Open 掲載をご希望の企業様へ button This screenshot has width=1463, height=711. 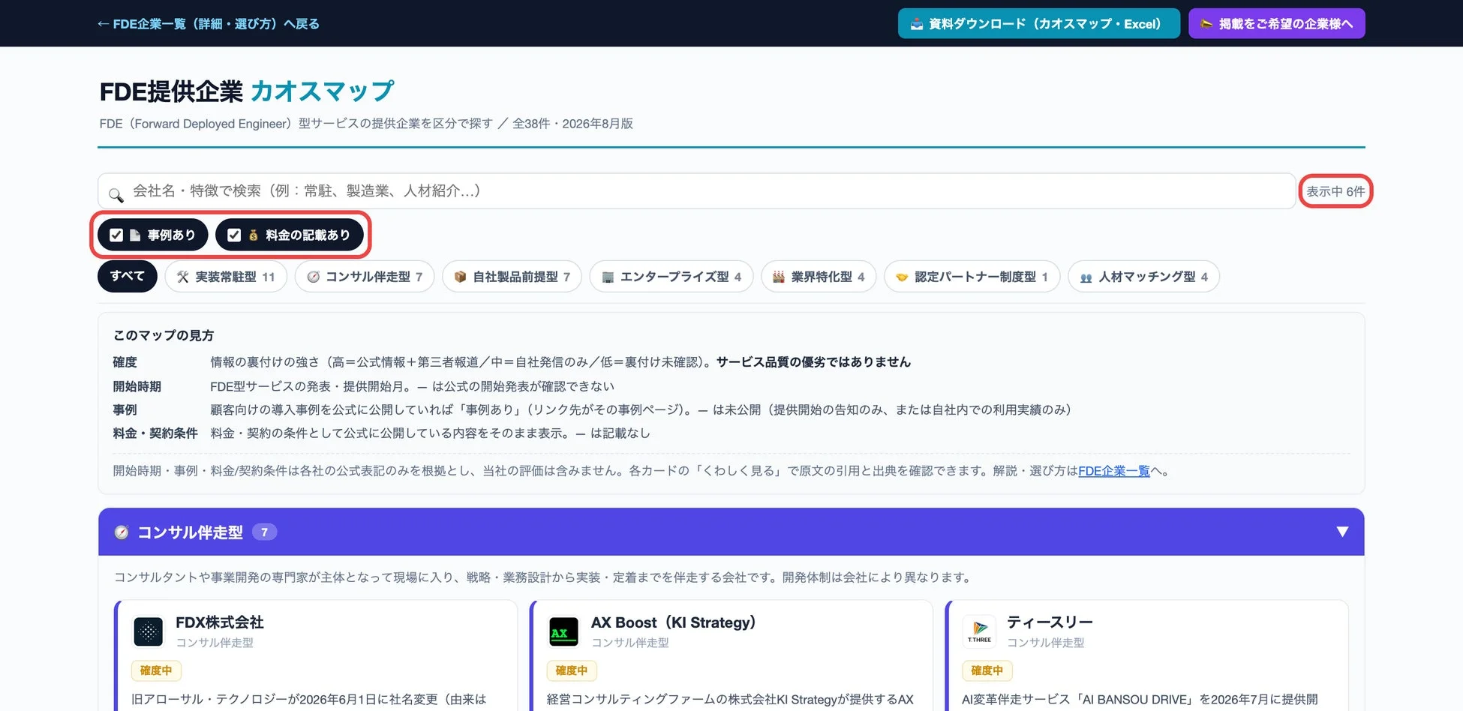coord(1276,23)
